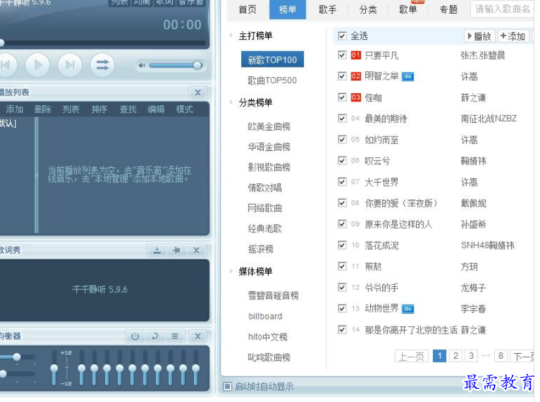Open the 情歌对唱 chart

264,188
